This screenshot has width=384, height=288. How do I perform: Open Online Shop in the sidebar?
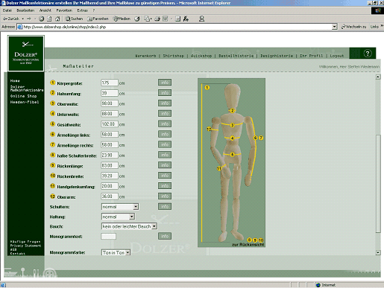pyautogui.click(x=23, y=96)
